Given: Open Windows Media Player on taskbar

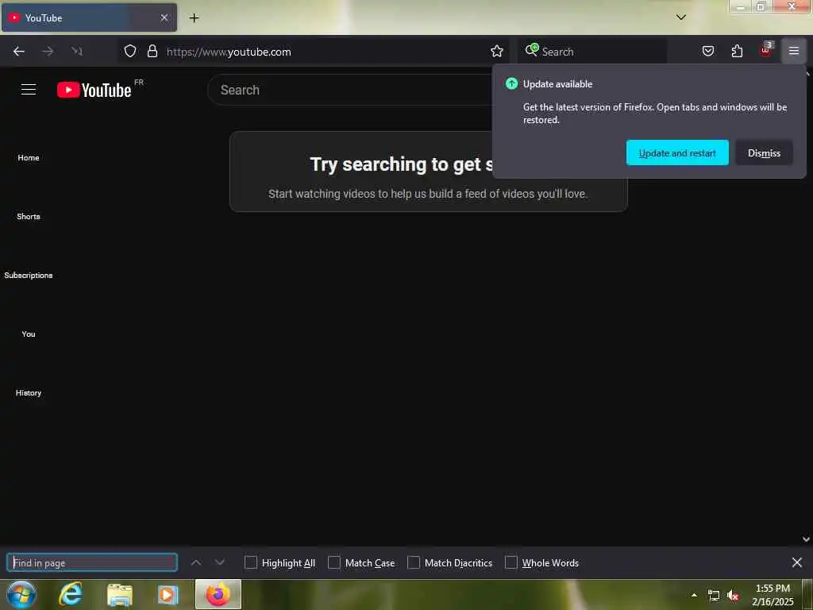Looking at the screenshot, I should (168, 594).
